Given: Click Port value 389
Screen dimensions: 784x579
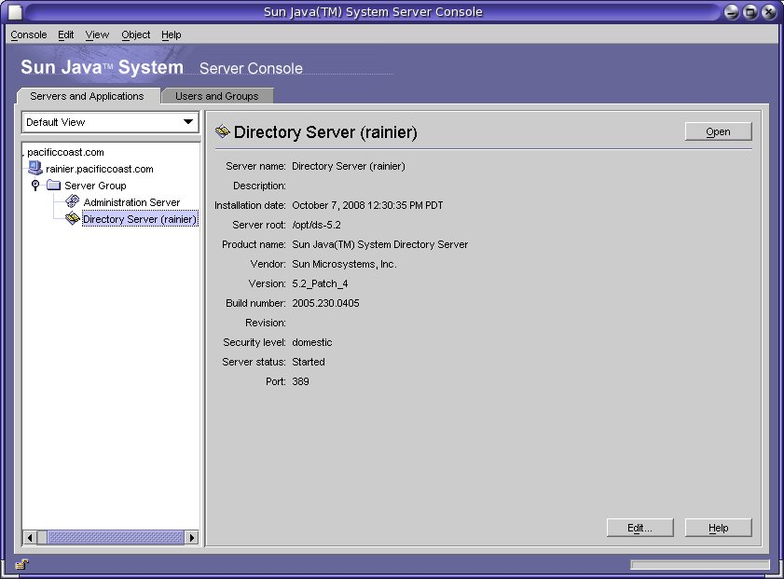Looking at the screenshot, I should pyautogui.click(x=300, y=381).
